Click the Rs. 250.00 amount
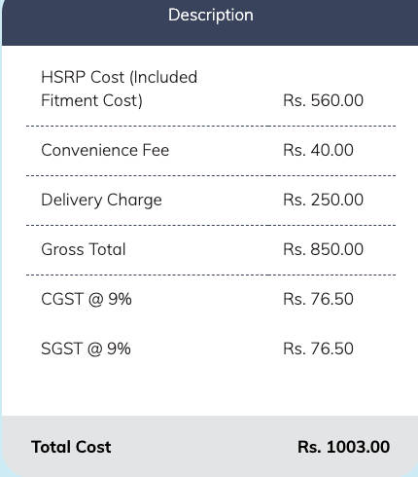Viewport: 418px width, 477px height. point(323,200)
